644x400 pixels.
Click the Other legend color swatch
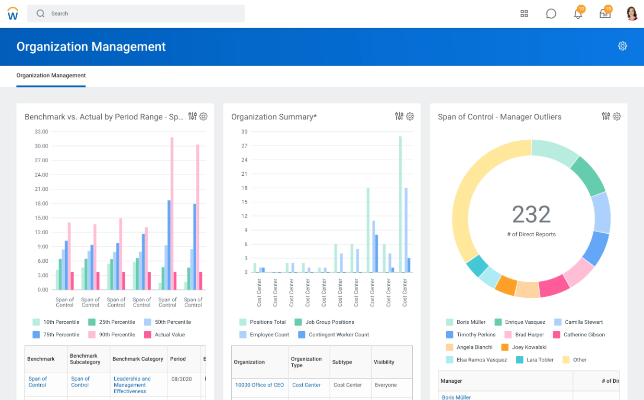(x=566, y=360)
